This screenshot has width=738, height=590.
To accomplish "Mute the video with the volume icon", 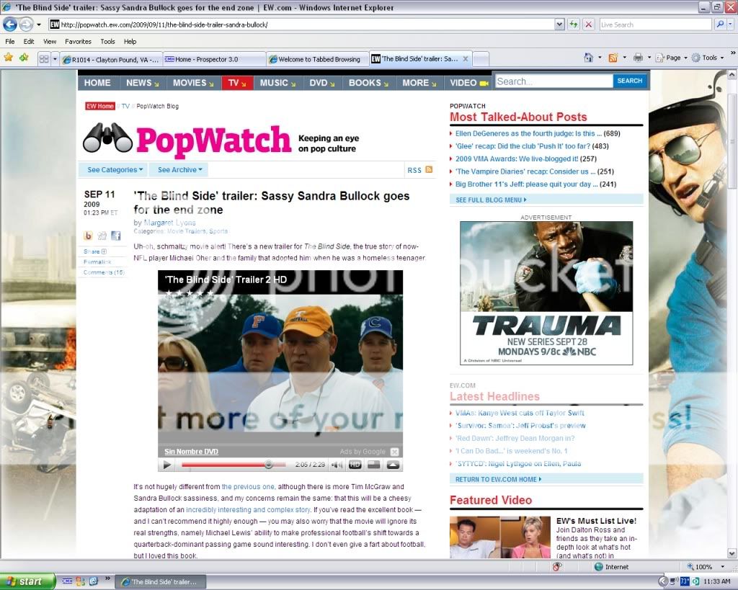I will (338, 465).
